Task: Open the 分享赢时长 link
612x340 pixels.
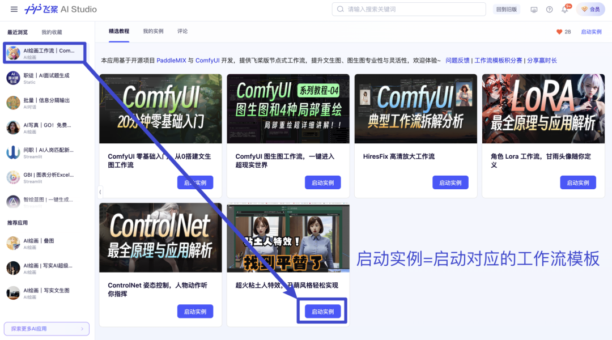Action: pos(542,61)
